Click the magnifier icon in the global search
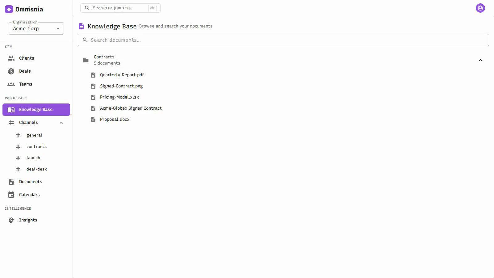Image resolution: width=494 pixels, height=278 pixels. pyautogui.click(x=87, y=8)
